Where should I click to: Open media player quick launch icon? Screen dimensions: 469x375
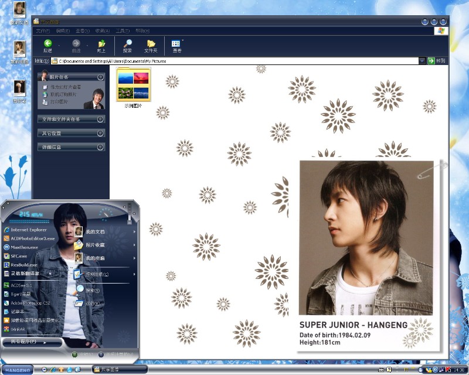point(45,370)
